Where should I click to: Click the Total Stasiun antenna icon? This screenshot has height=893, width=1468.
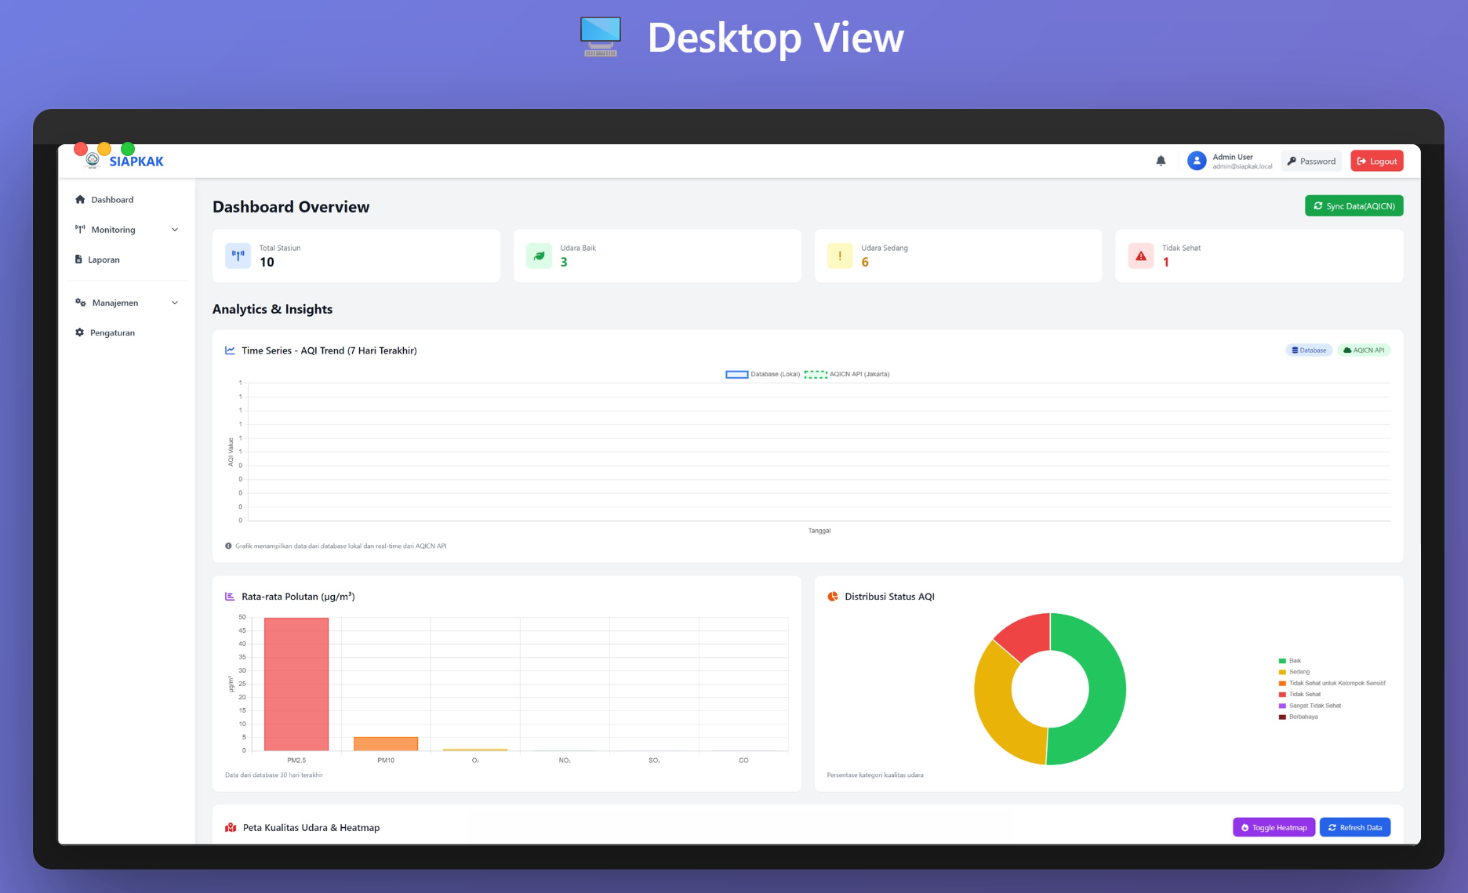pos(238,256)
